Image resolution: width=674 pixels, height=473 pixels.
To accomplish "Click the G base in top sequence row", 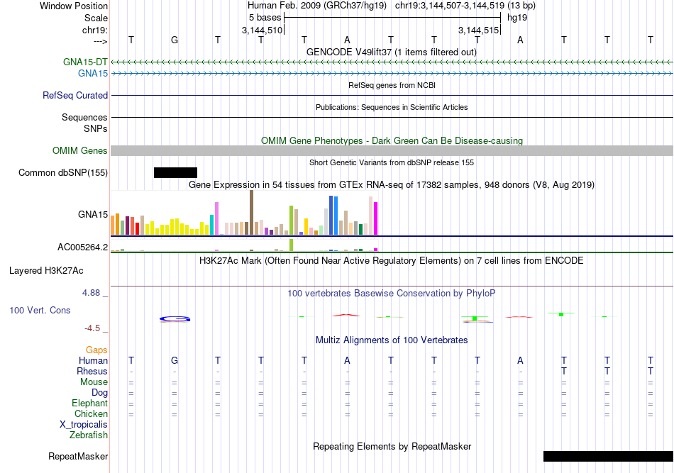I will [x=175, y=40].
